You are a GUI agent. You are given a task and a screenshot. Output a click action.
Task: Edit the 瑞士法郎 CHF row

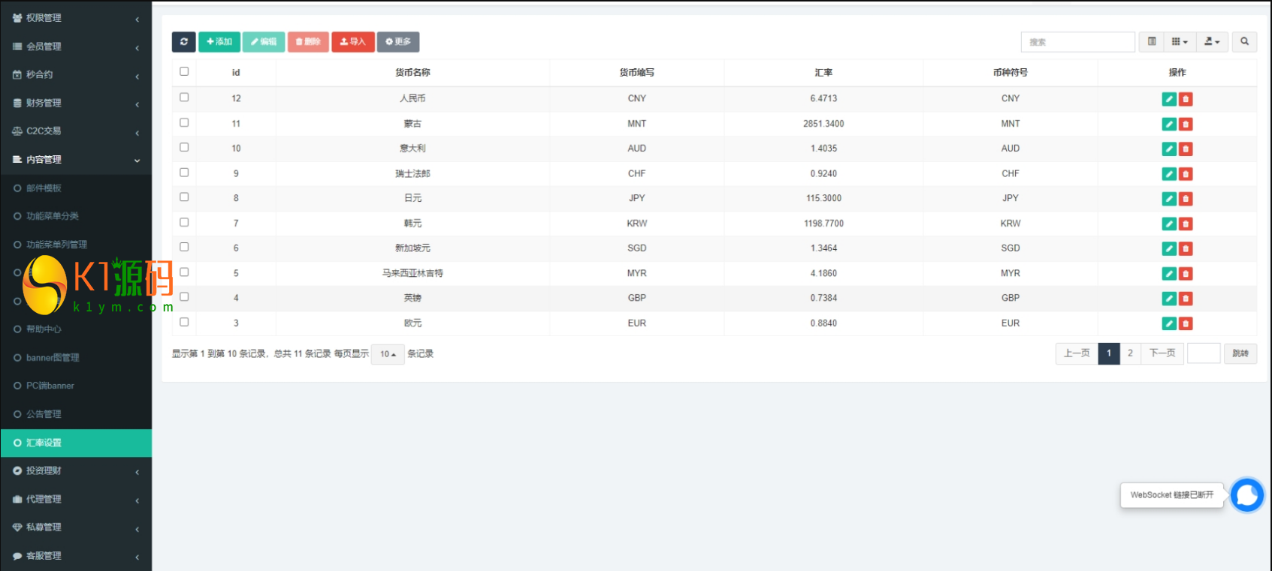click(x=1169, y=174)
